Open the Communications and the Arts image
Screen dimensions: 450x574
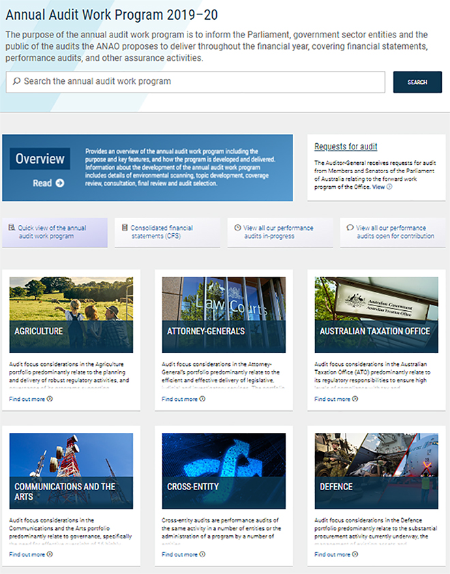72,471
